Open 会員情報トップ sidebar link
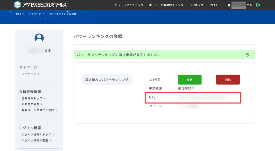 click(32, 98)
